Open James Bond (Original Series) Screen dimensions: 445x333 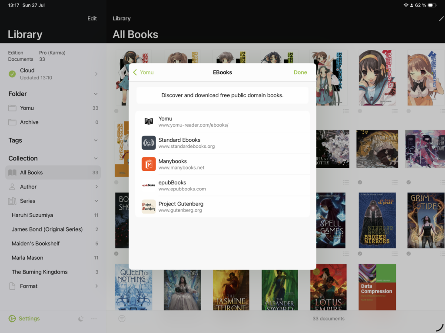[53, 229]
